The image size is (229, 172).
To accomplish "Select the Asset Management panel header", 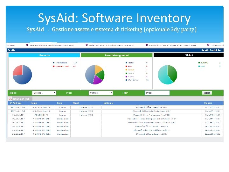I will (117, 55).
